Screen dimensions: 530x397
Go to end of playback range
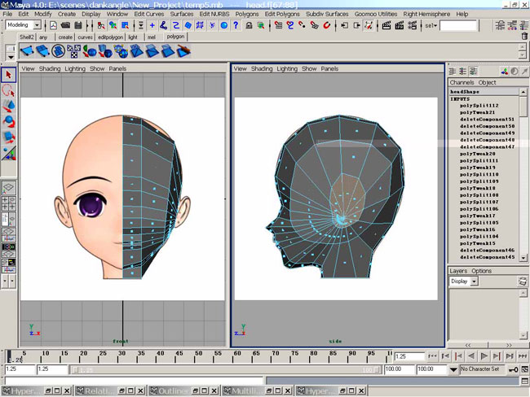[x=522, y=356]
